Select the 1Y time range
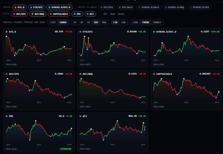The width and height of the screenshot is (223, 154). 75,22
